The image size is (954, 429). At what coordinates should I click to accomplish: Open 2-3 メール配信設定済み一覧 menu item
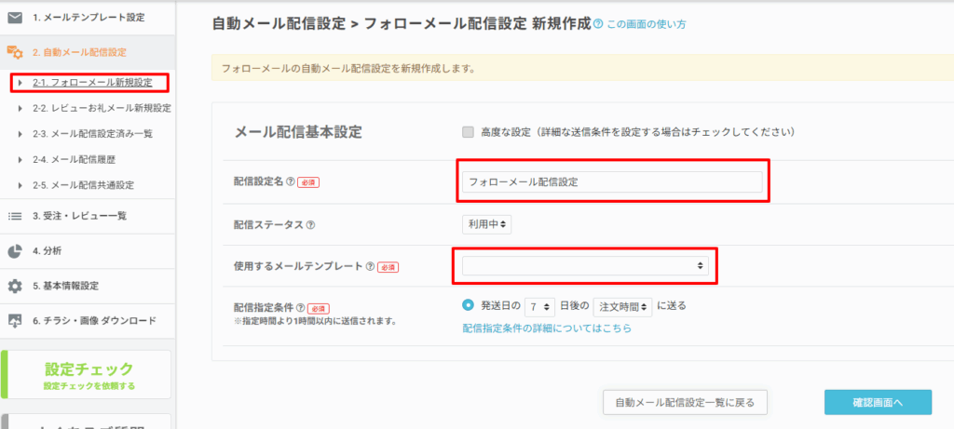click(92, 134)
